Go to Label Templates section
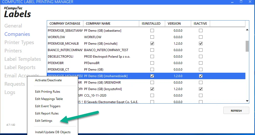Viewport: 255px width, 135px height. [x=23, y=59]
